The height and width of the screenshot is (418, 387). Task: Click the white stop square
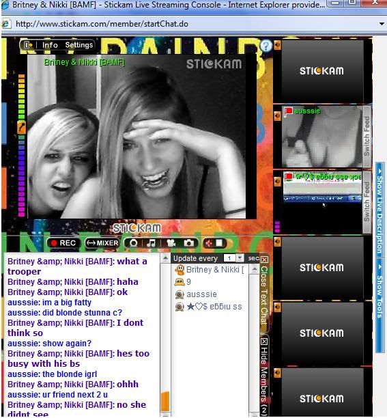(x=219, y=243)
